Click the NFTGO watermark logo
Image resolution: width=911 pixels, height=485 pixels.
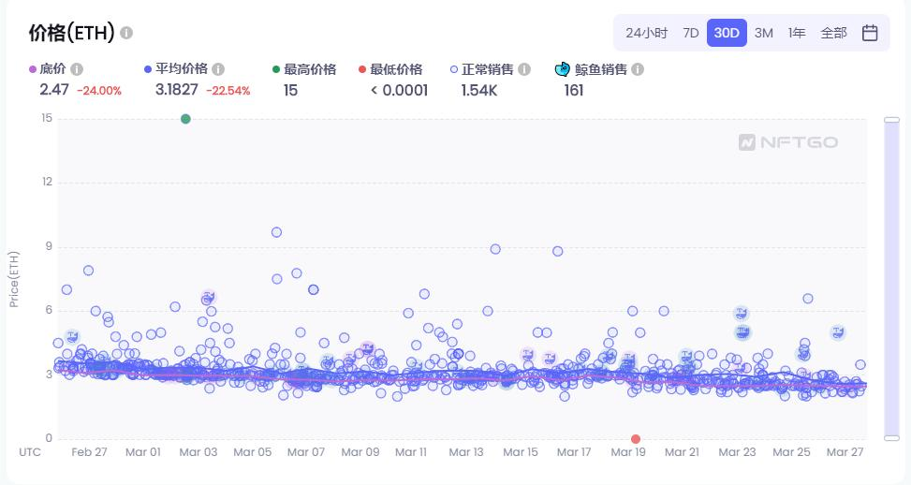click(x=787, y=142)
